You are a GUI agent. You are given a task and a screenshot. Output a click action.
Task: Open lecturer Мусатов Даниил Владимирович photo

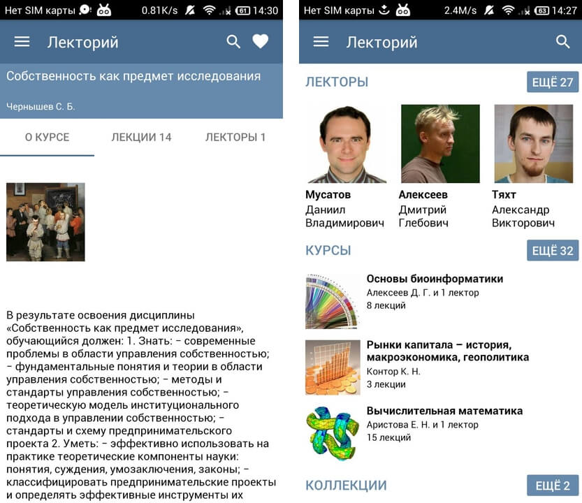(347, 144)
